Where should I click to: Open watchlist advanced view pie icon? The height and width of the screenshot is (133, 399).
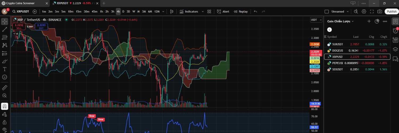coord(377,21)
